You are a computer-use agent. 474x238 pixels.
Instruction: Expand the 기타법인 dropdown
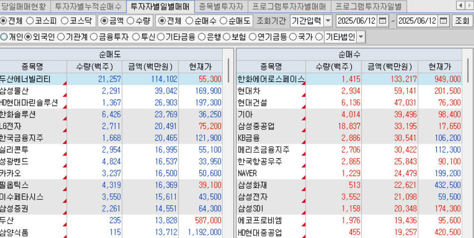pos(361,38)
